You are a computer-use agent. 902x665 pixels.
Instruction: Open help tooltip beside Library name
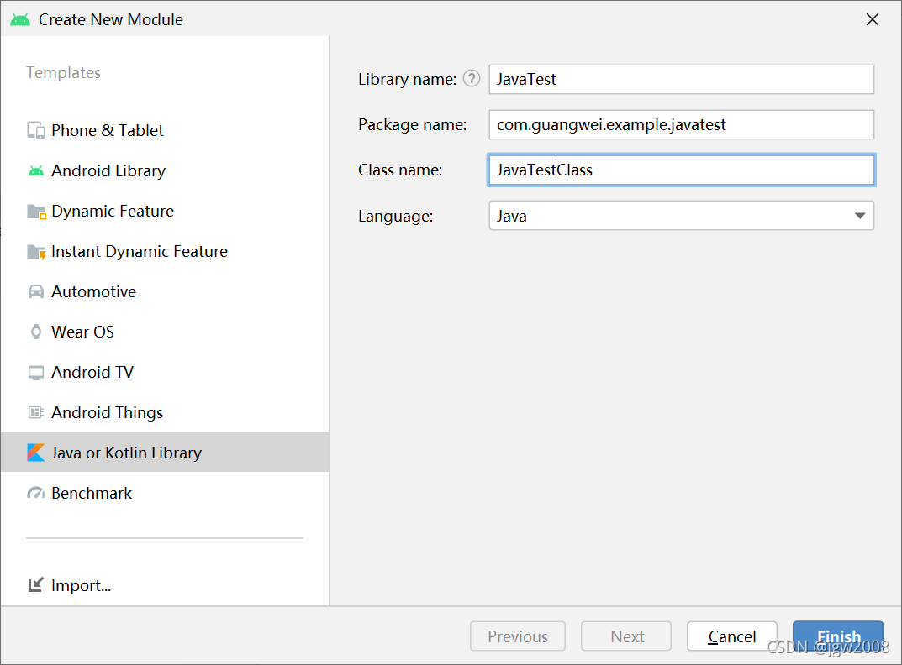[x=472, y=79]
